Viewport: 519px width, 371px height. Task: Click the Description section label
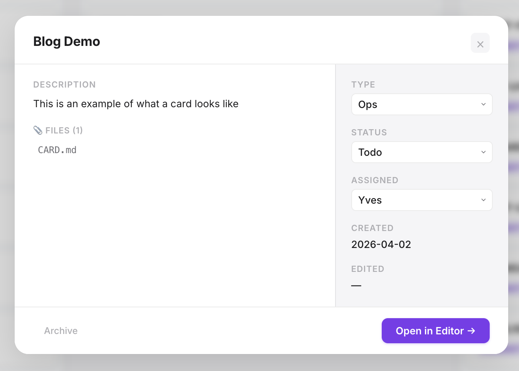point(64,85)
